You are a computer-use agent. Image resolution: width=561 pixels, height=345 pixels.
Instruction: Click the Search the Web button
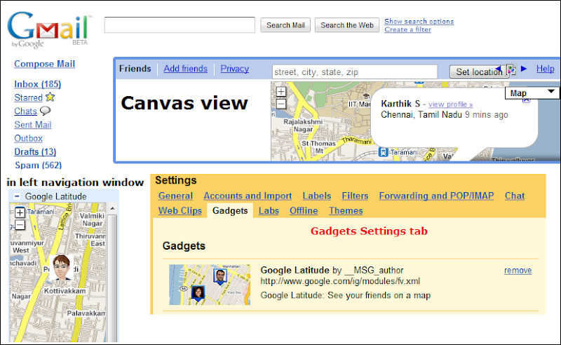pyautogui.click(x=347, y=25)
